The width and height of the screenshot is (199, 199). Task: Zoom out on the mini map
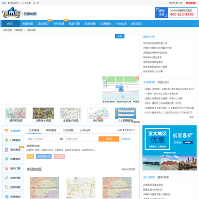104,85
